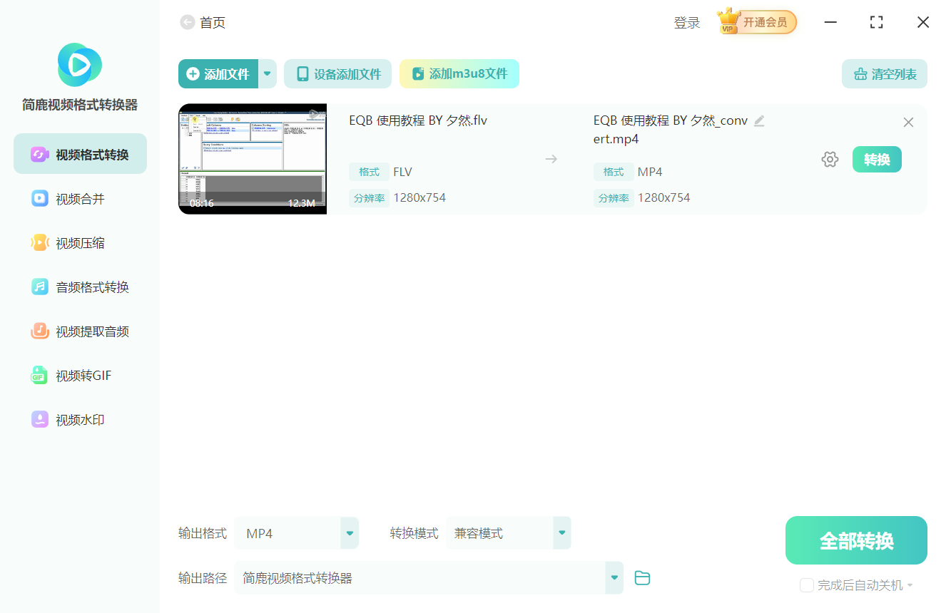
Task: Click the 简鹿视频格式转换器 app logo
Action: pos(80,65)
